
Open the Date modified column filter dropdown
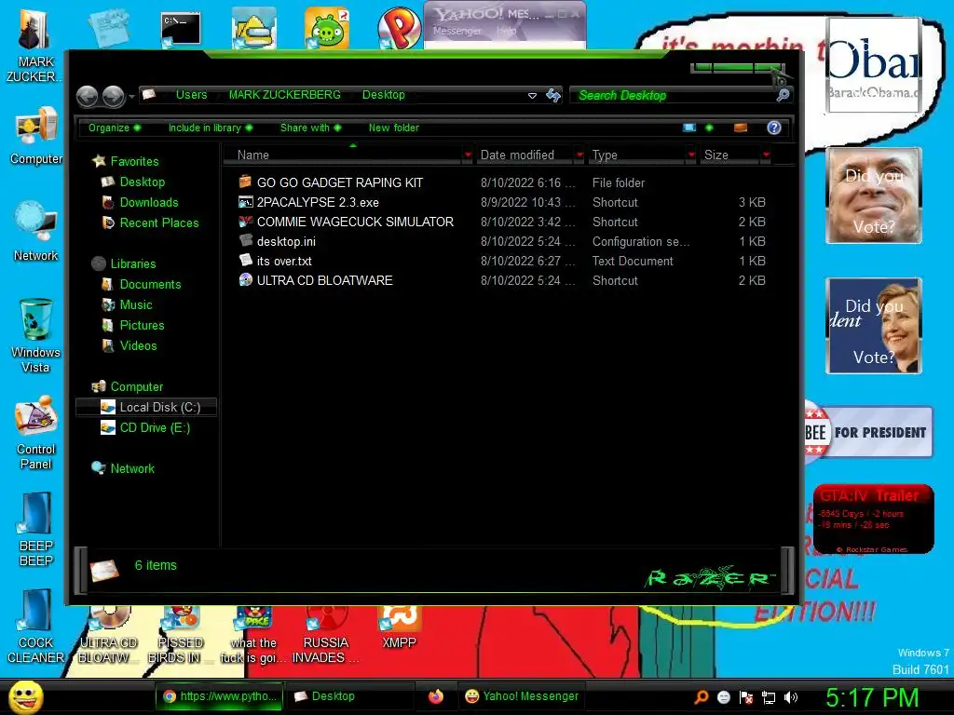[579, 155]
